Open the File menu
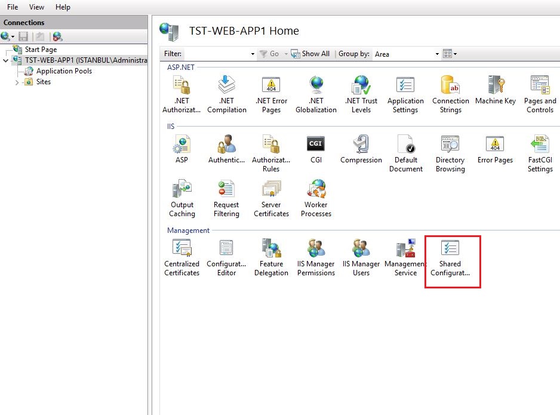The height and width of the screenshot is (415, 560). [13, 7]
